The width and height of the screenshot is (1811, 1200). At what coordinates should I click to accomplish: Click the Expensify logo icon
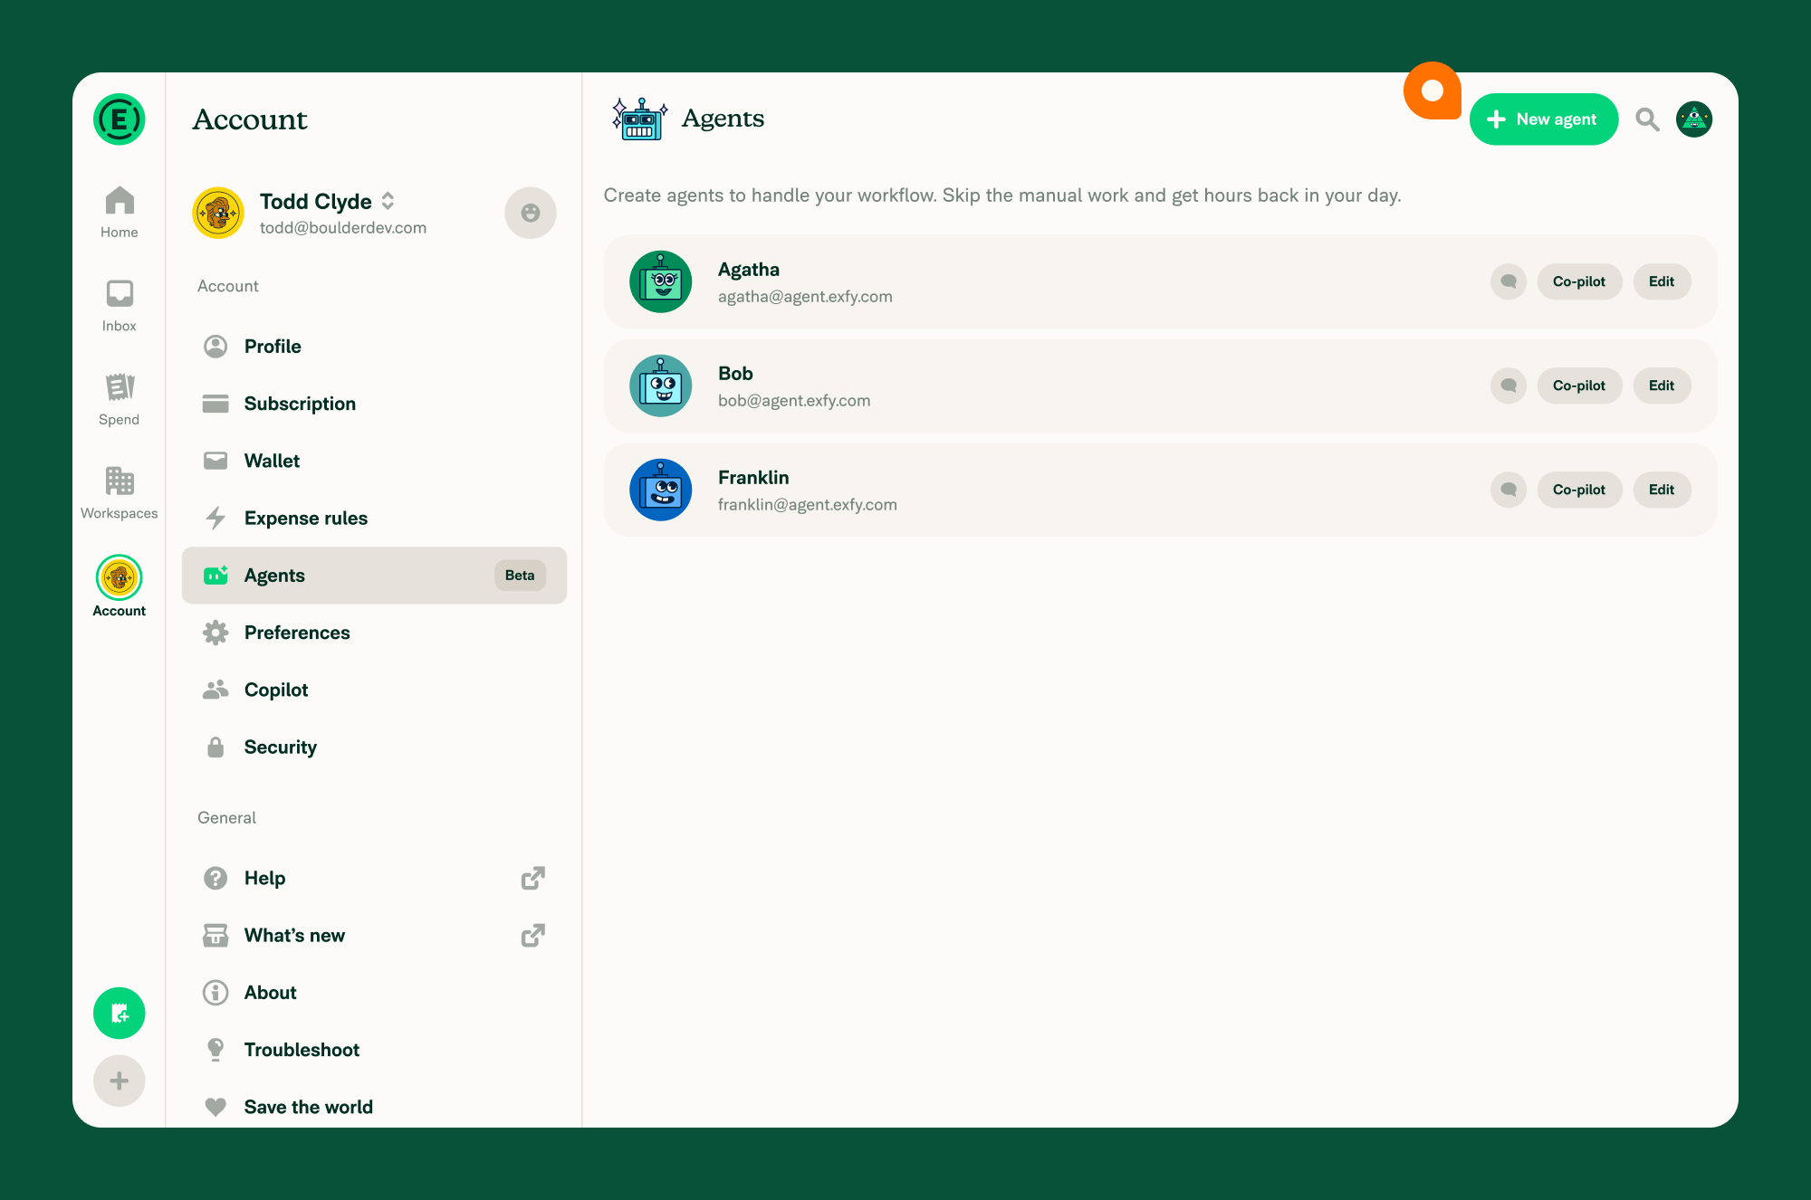click(119, 119)
